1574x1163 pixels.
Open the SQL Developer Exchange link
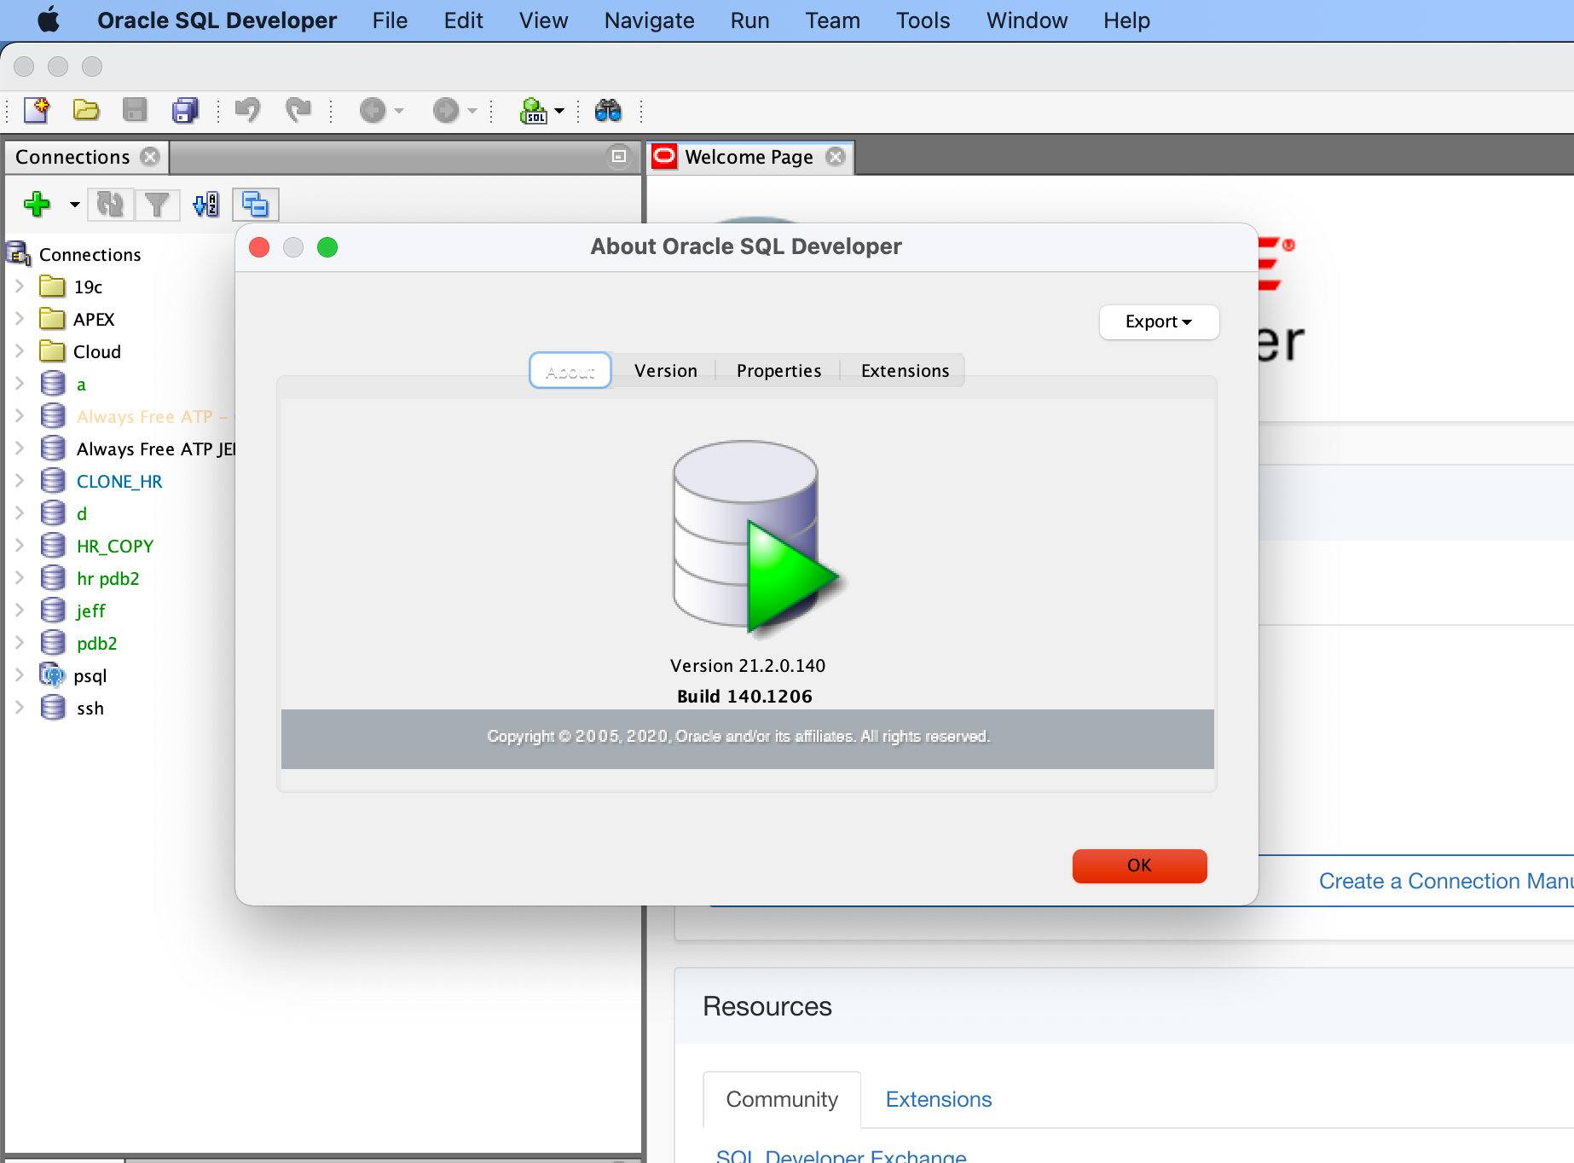841,1154
